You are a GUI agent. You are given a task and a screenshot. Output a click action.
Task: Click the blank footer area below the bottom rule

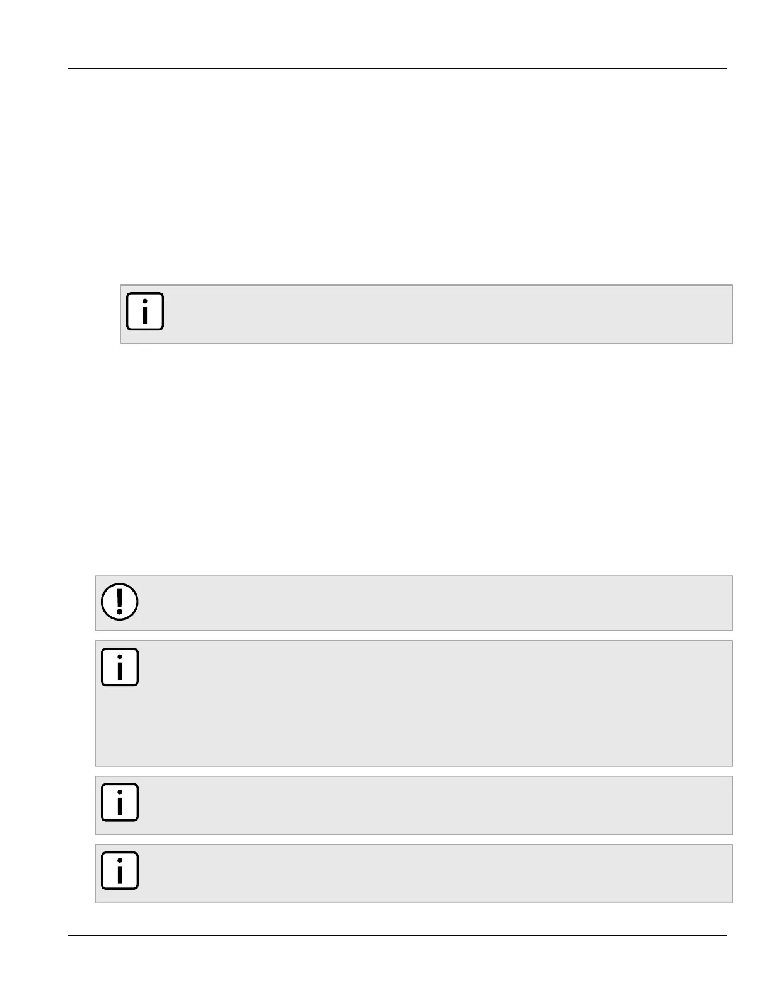397,968
